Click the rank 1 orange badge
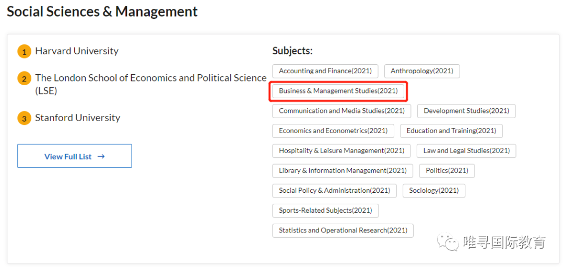564x267 pixels. point(24,52)
